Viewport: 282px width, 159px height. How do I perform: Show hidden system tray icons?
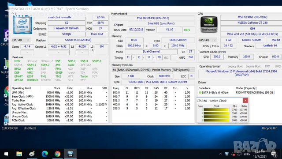point(220,154)
